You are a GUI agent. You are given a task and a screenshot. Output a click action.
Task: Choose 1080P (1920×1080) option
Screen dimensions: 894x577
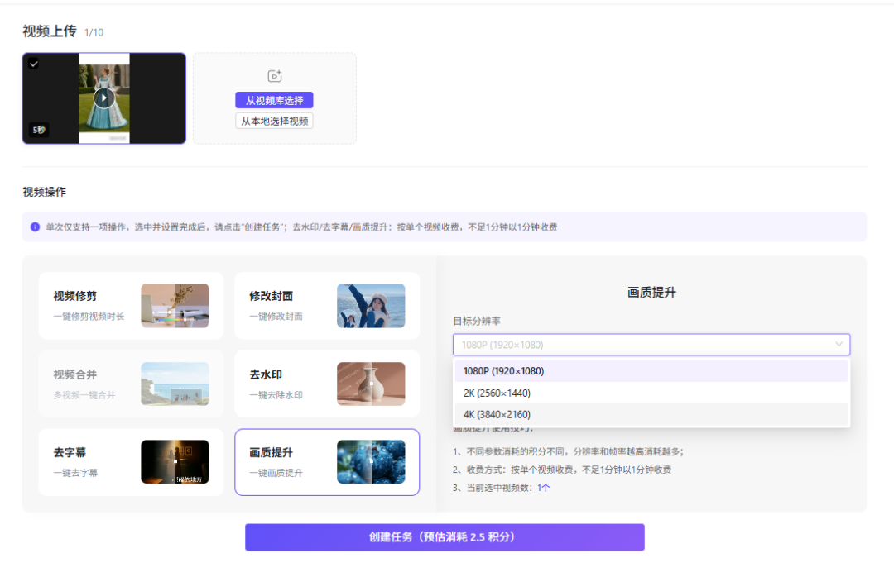(651, 371)
